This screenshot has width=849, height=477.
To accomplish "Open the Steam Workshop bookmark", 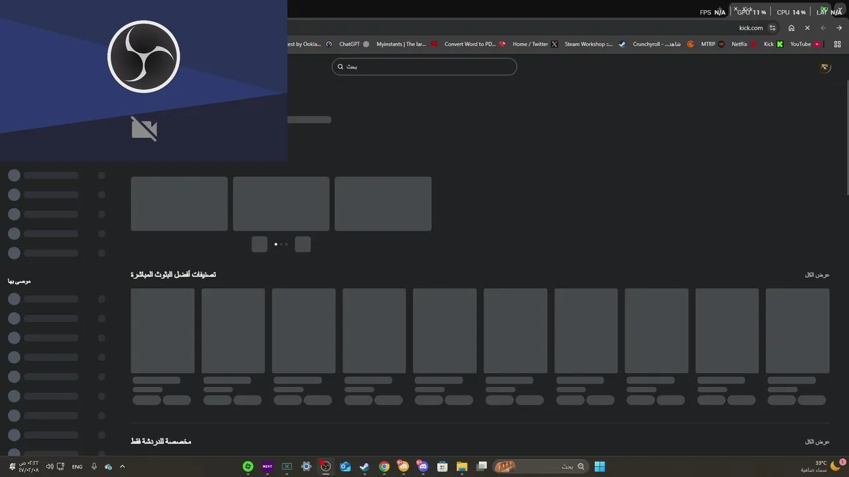I will (x=595, y=44).
